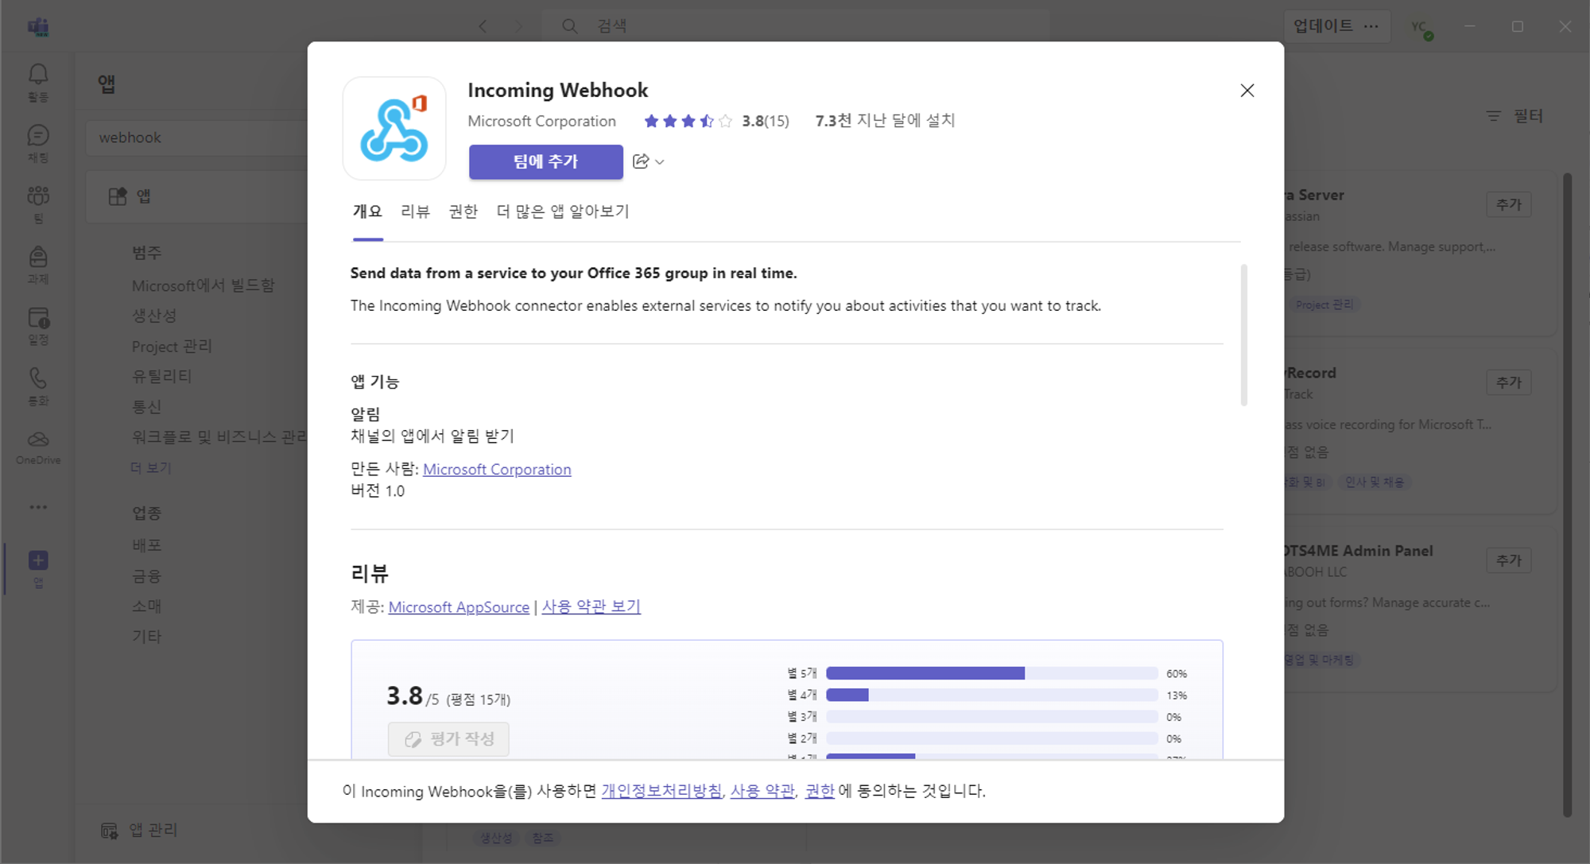The width and height of the screenshot is (1590, 864).
Task: Click the dialog's vertical scrollbar
Action: click(1243, 334)
